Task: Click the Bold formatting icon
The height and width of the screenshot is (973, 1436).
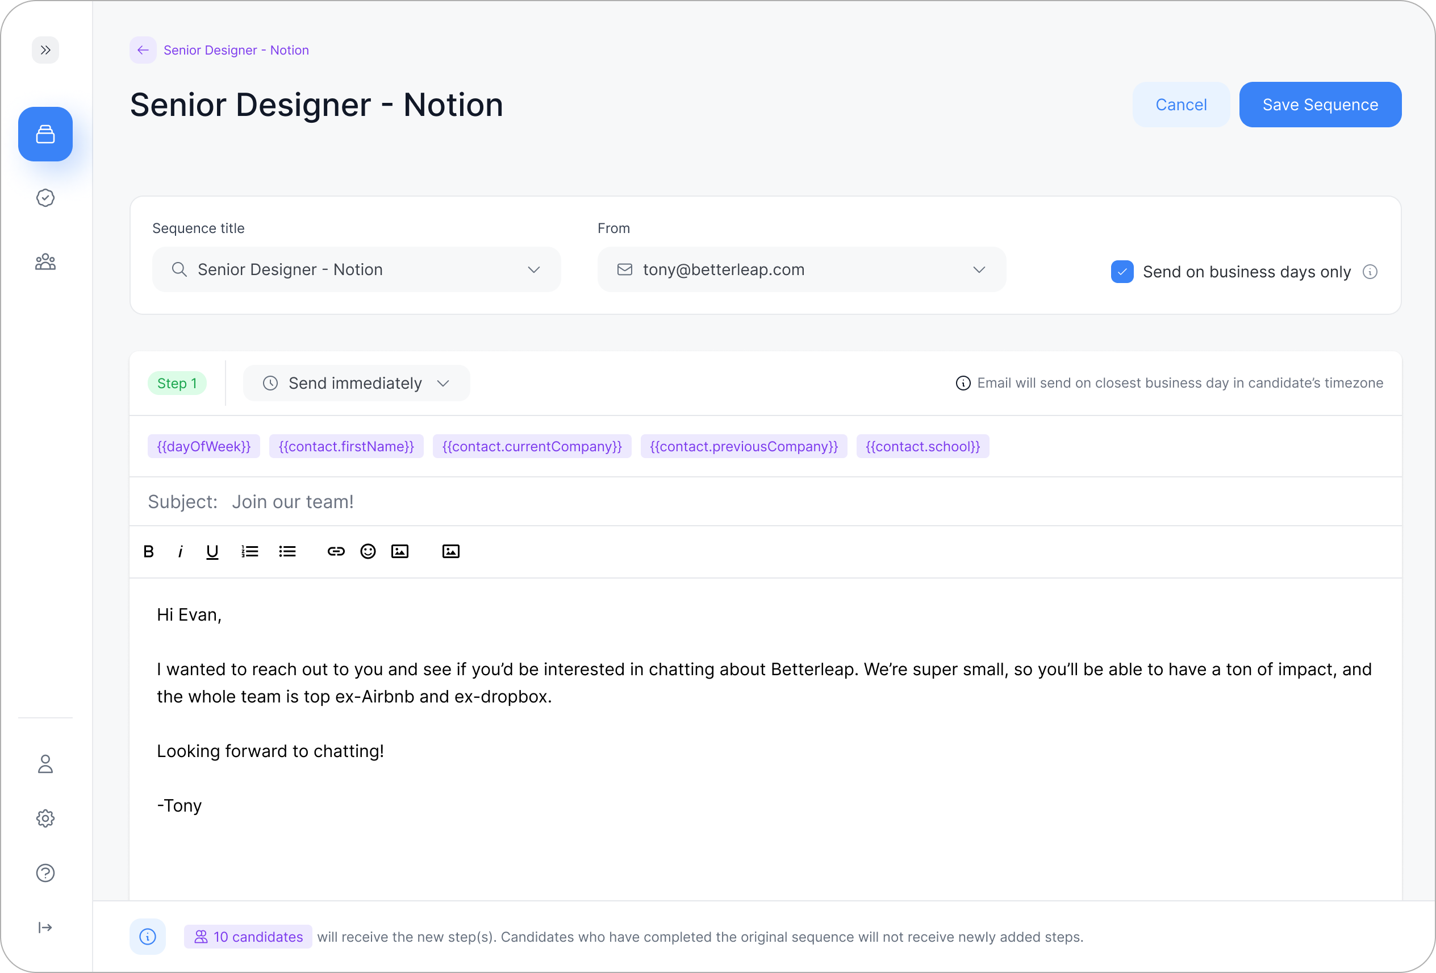Action: point(148,551)
